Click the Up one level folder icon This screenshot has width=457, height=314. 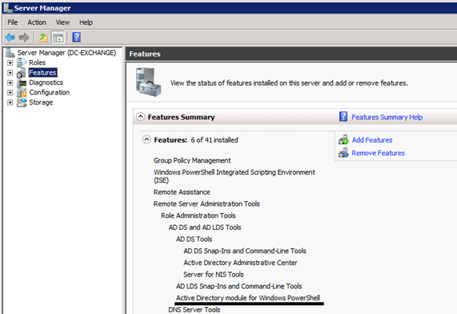43,37
